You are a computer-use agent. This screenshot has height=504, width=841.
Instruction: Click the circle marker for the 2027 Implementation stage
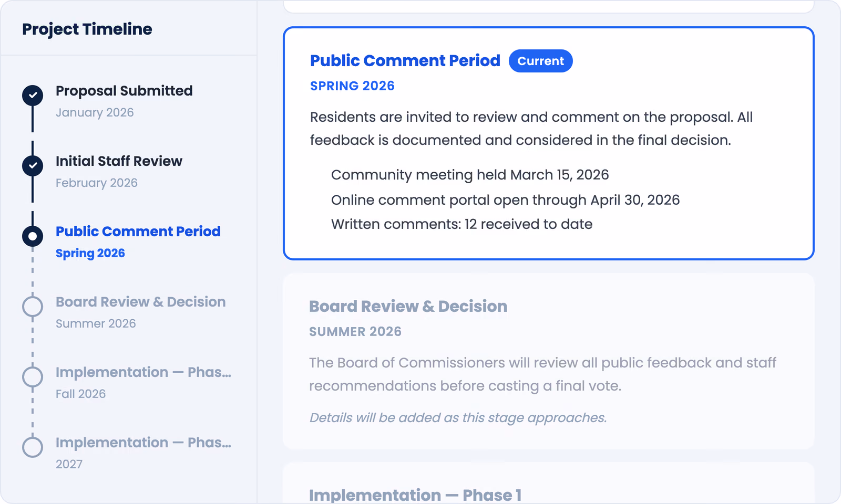click(x=33, y=447)
